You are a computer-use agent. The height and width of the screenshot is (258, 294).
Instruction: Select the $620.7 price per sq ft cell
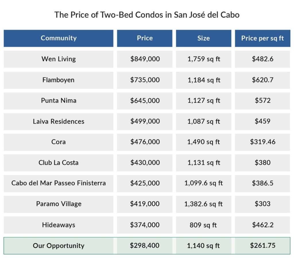(x=262, y=80)
